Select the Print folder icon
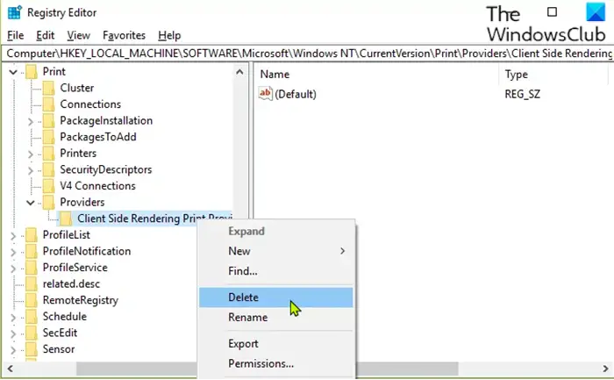Screen dimensions: 614x380 coord(32,72)
